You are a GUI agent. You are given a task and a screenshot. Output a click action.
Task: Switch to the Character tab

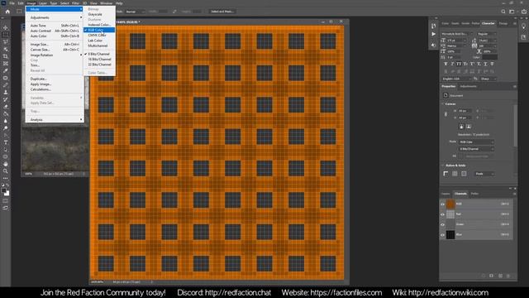click(488, 23)
